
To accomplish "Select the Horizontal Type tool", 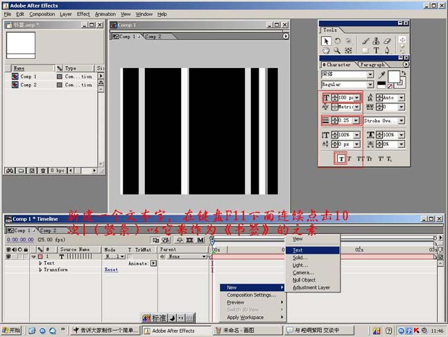I will [x=376, y=51].
